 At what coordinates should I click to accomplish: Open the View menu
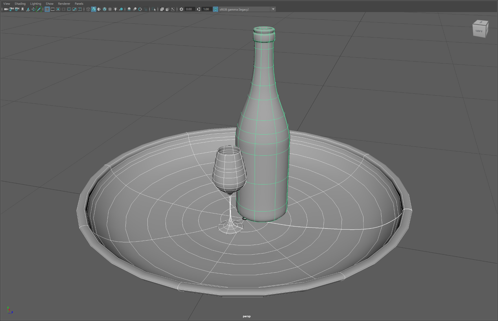click(6, 4)
